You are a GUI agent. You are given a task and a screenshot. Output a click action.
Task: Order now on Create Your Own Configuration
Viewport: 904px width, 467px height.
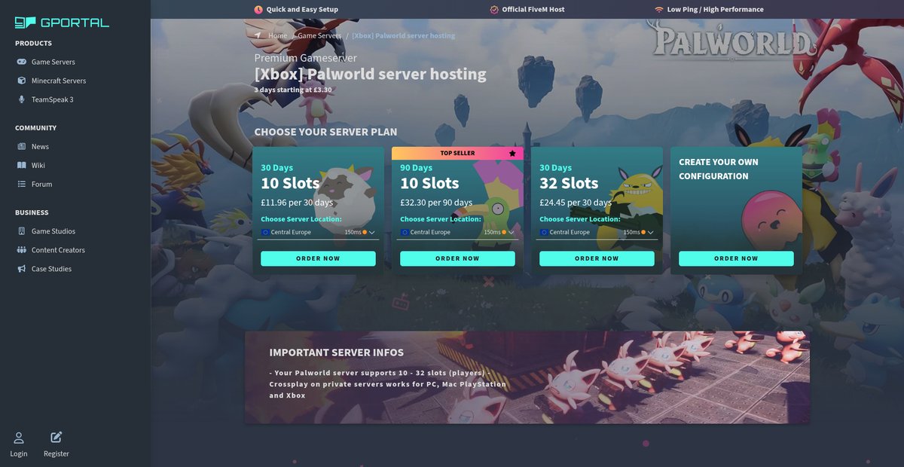click(736, 258)
